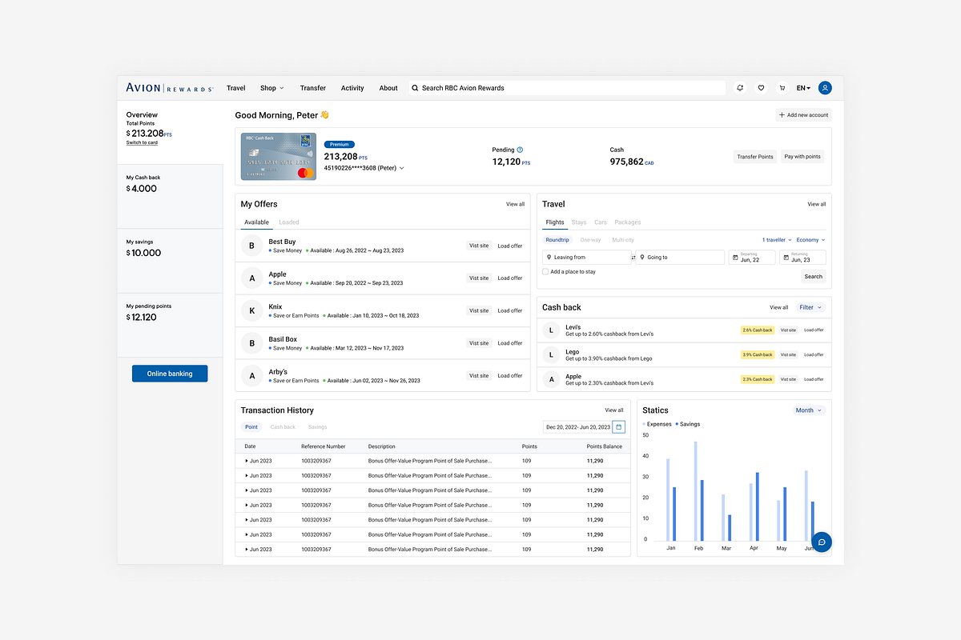The width and height of the screenshot is (961, 640).
Task: Select the Roundtrip trip type
Action: 557,240
